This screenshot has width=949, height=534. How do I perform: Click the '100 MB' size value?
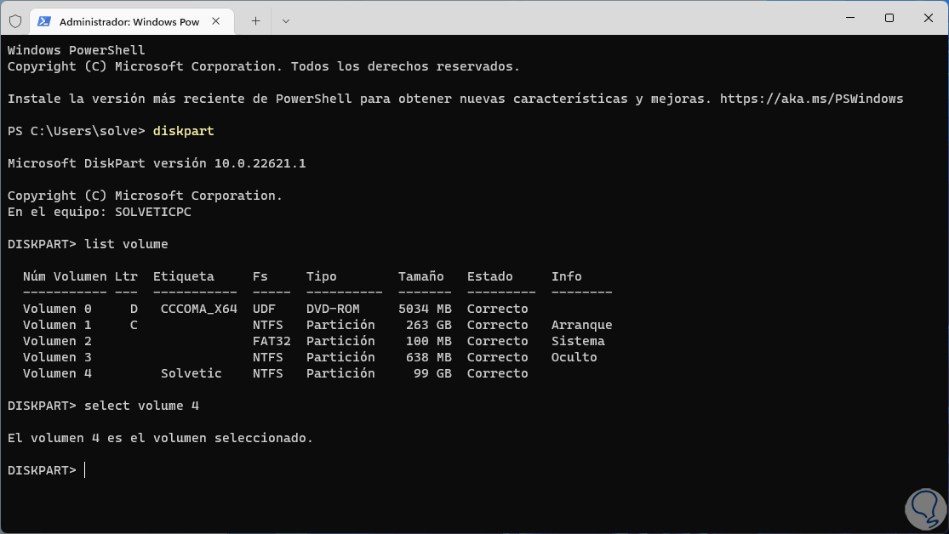point(428,341)
